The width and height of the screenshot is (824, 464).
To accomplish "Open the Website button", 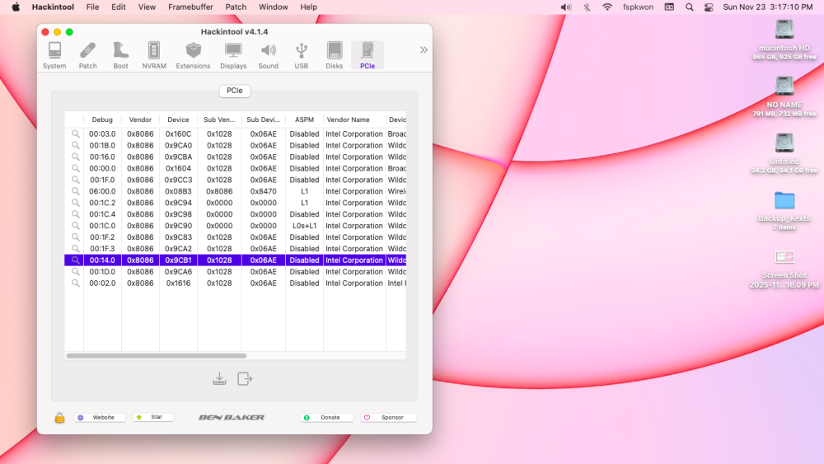I will [100, 417].
